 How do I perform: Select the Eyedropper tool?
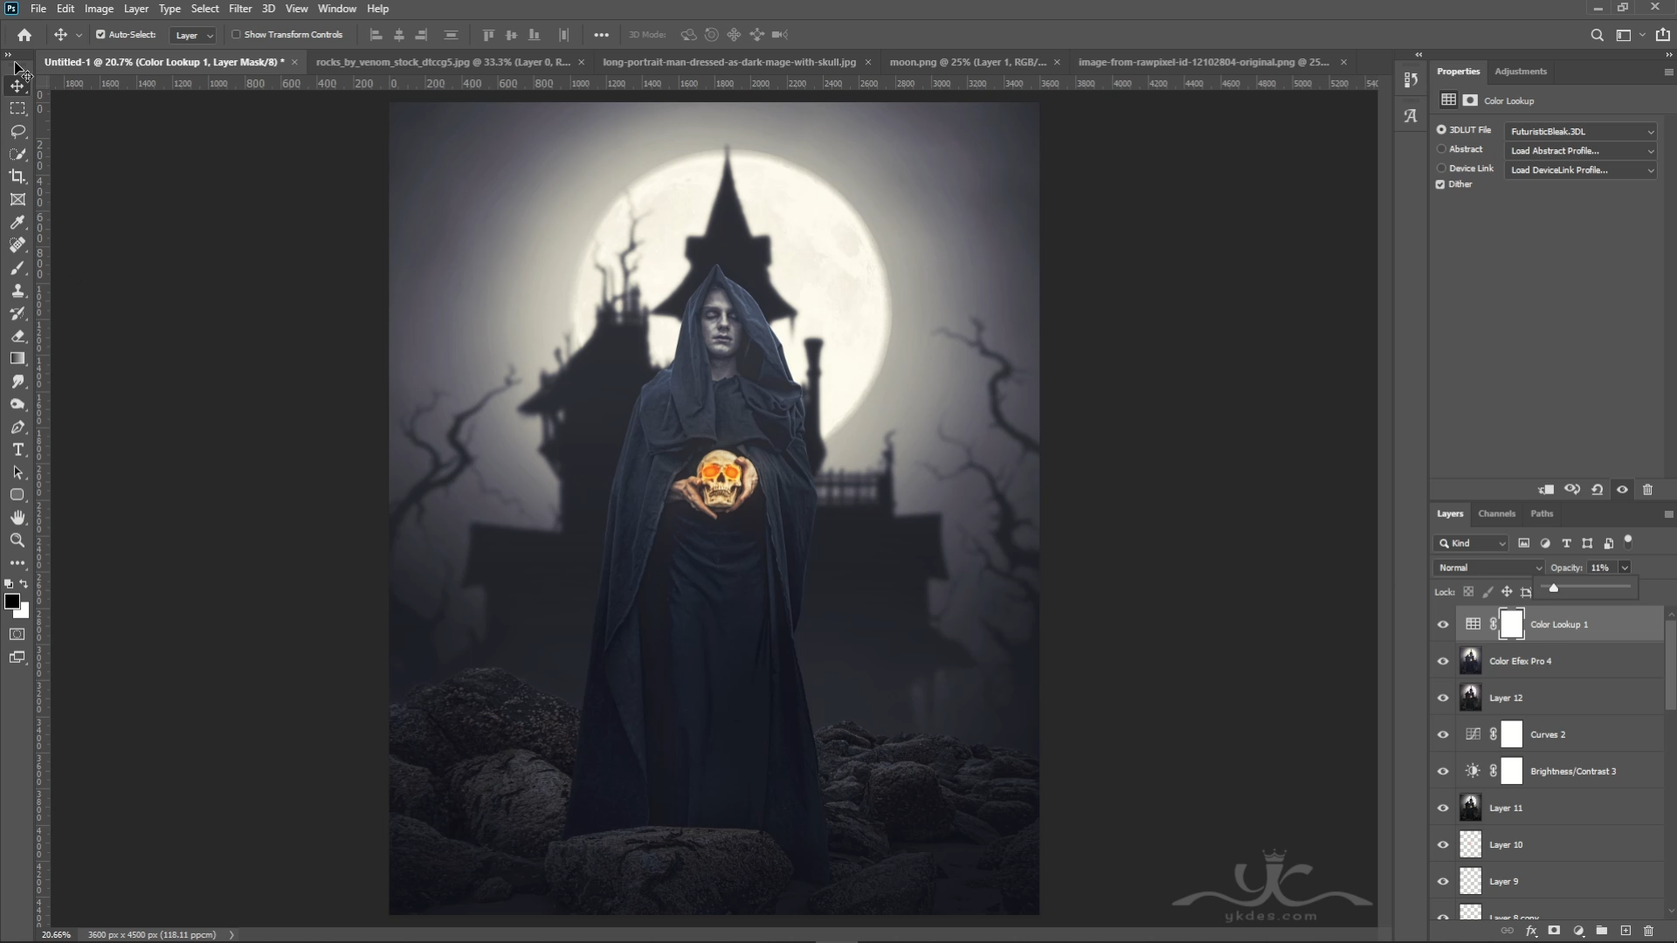[17, 223]
